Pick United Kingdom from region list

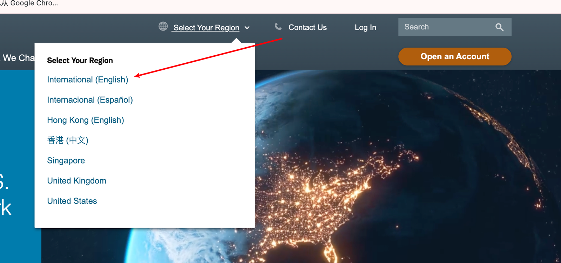click(x=77, y=181)
